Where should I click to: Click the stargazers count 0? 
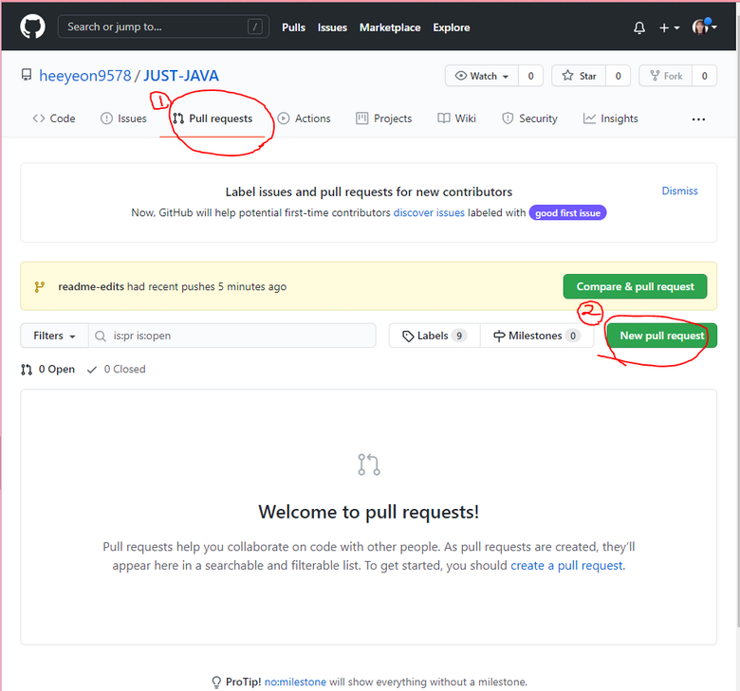pos(618,76)
